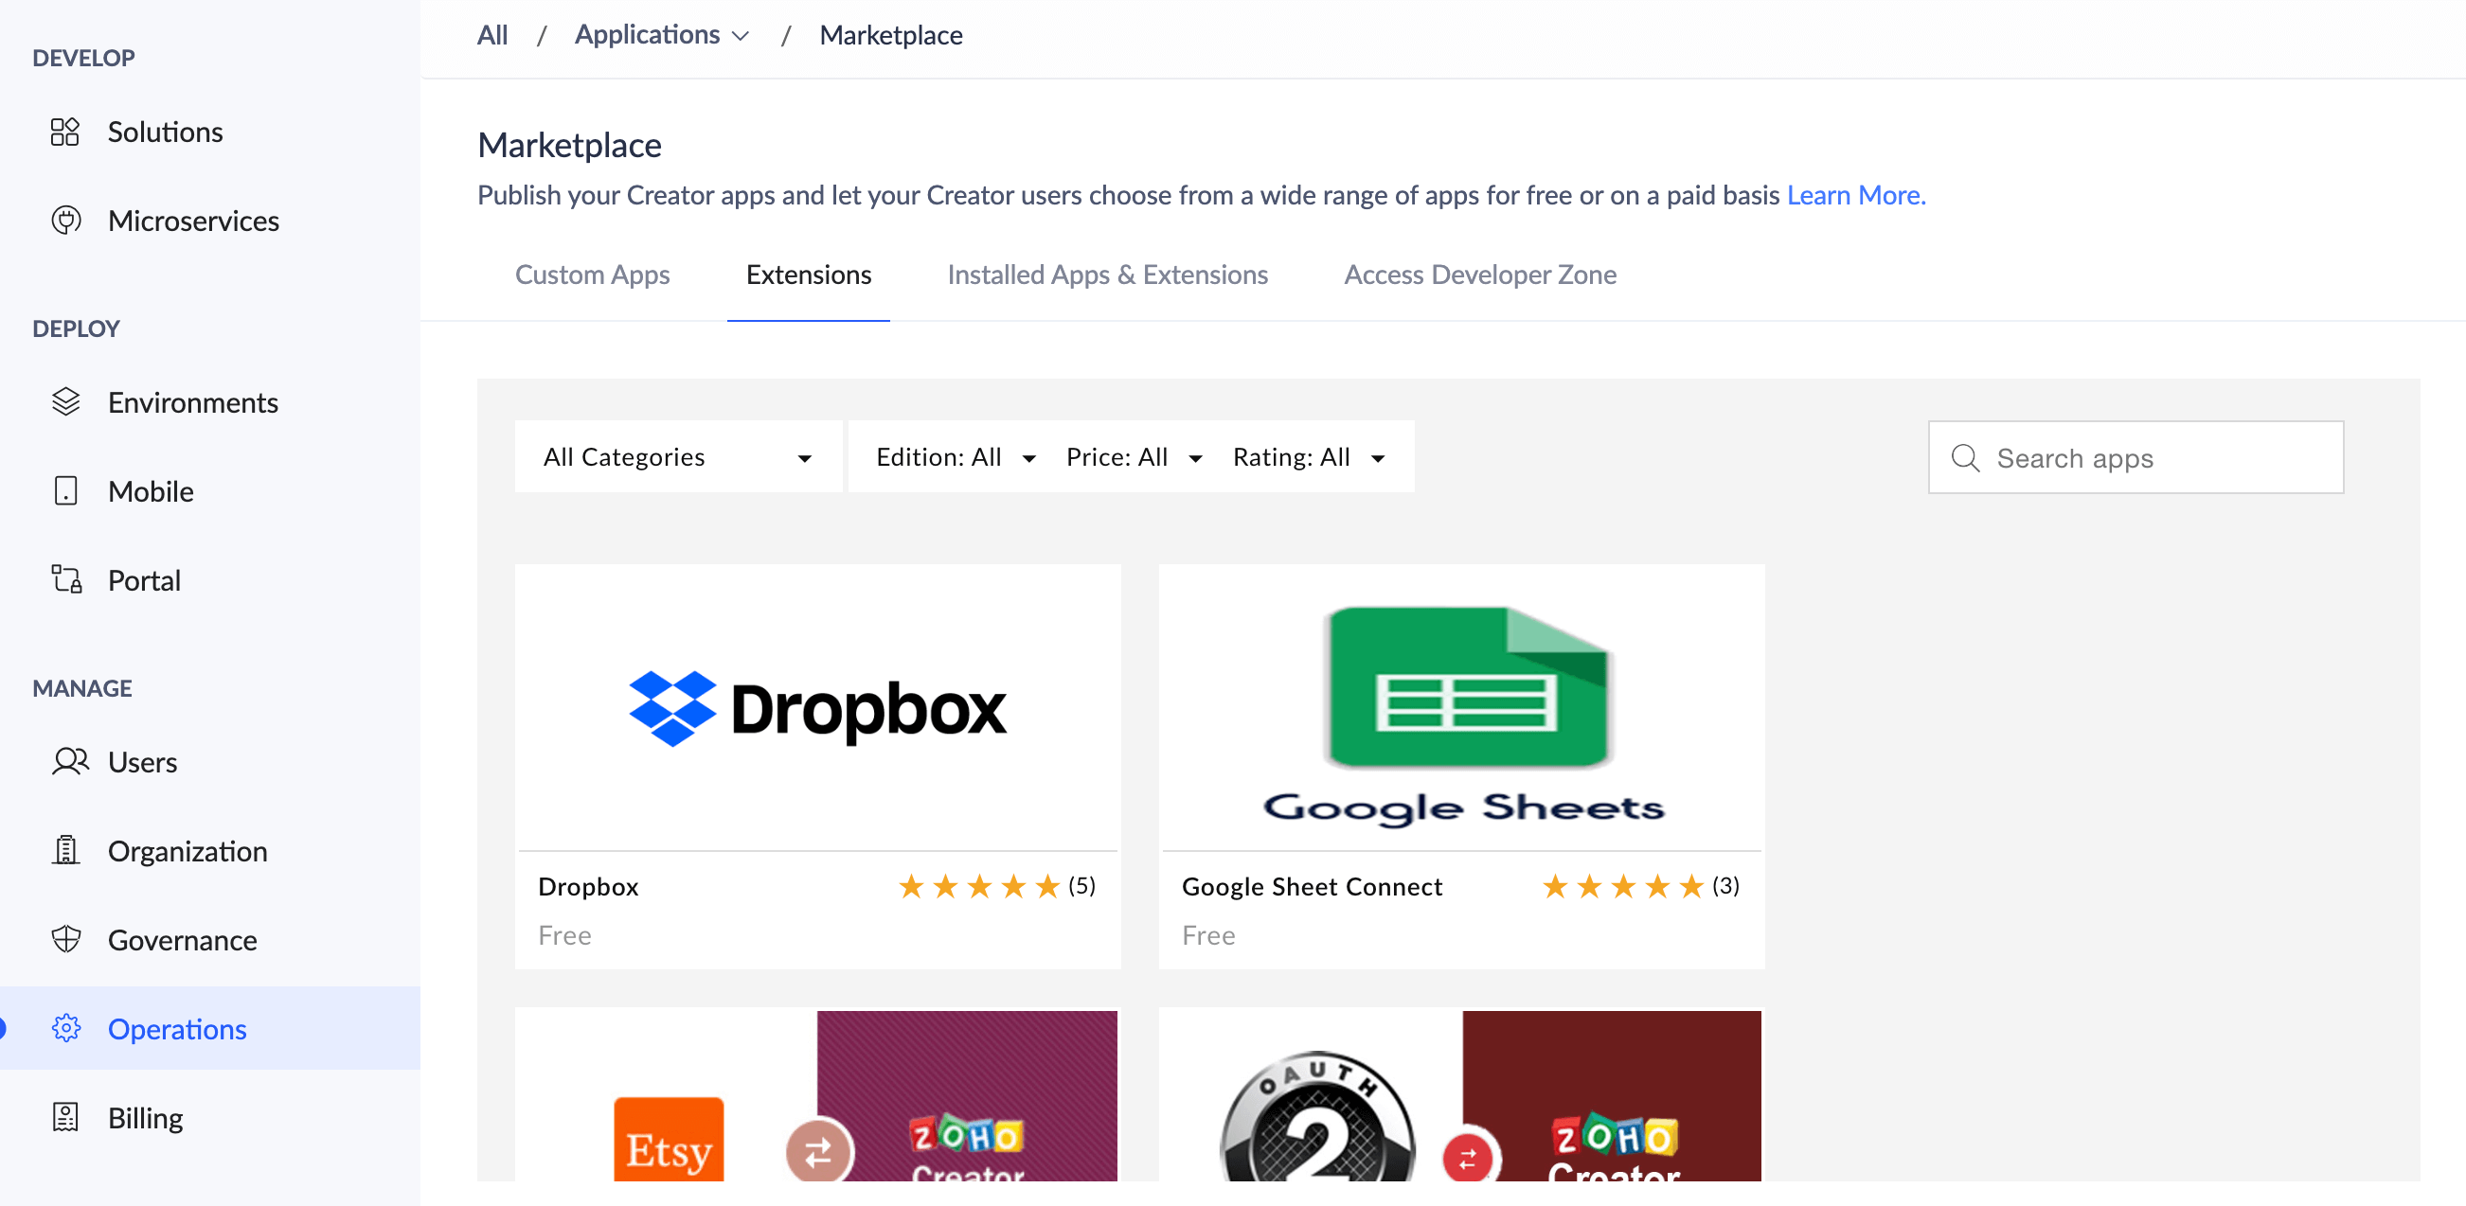The width and height of the screenshot is (2466, 1206).
Task: Select Microservices from the Develop sidebar
Action: click(193, 221)
